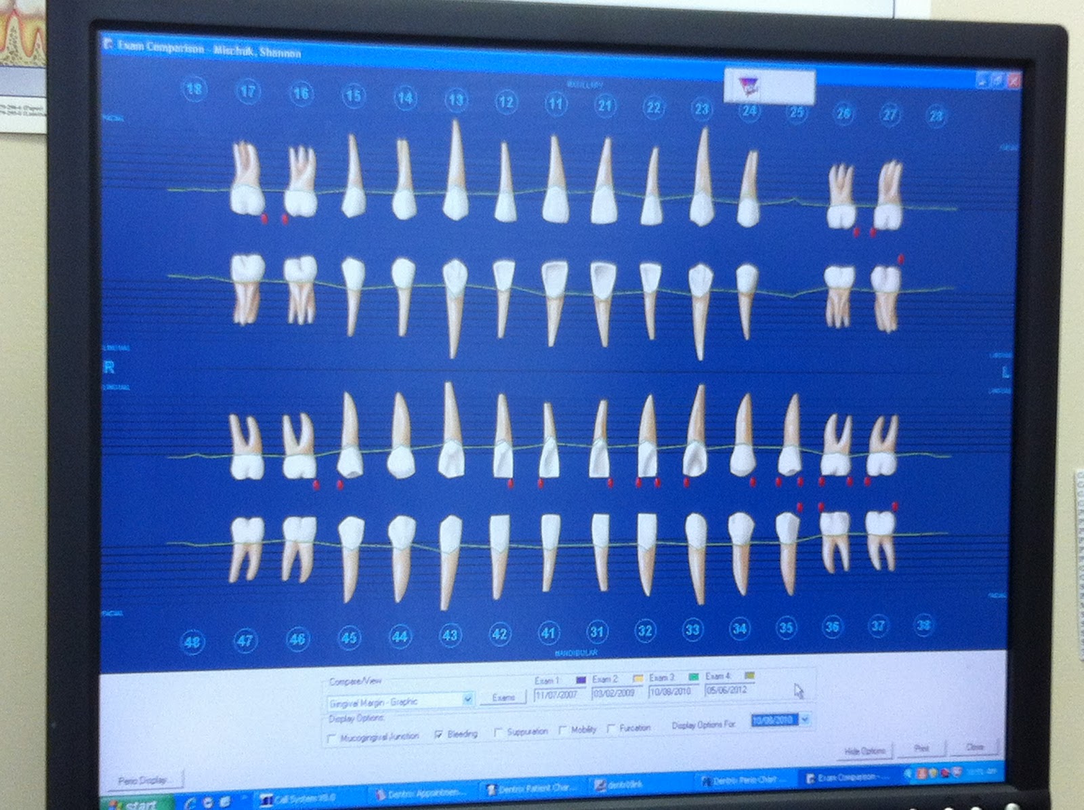Select tooth number 46 circle
Viewport: 1084px width, 810px height.
pyautogui.click(x=297, y=639)
